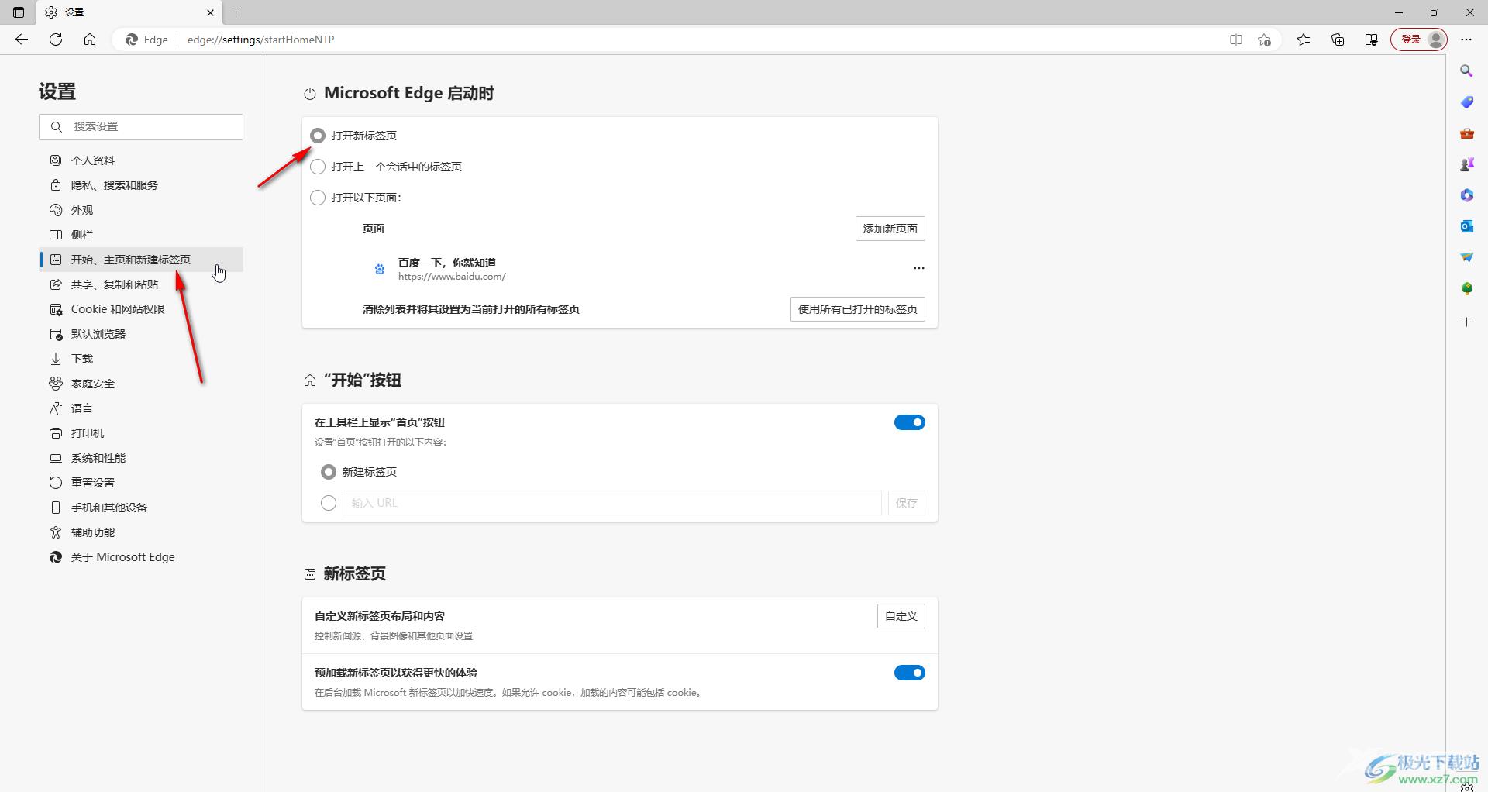The width and height of the screenshot is (1488, 792).
Task: Open browser essentials icon
Action: [x=1371, y=40]
